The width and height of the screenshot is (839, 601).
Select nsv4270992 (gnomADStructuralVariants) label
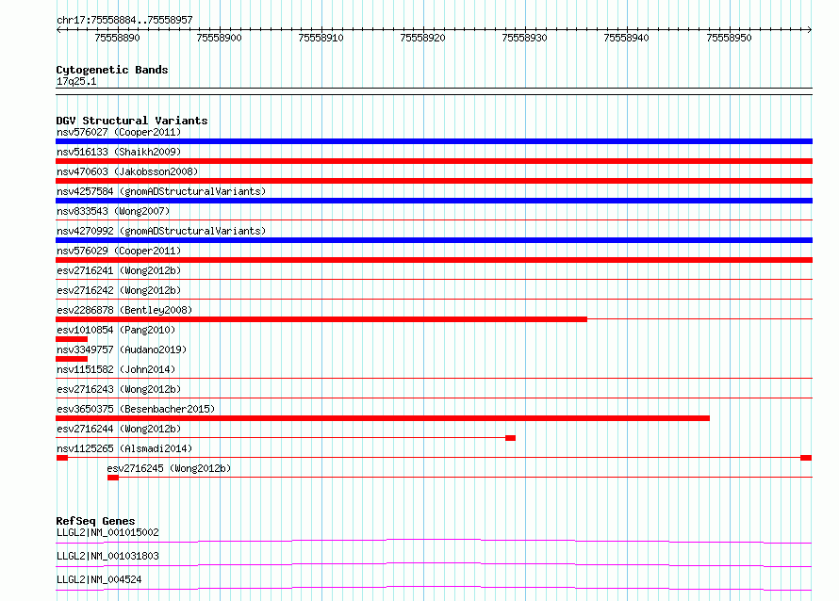[161, 231]
